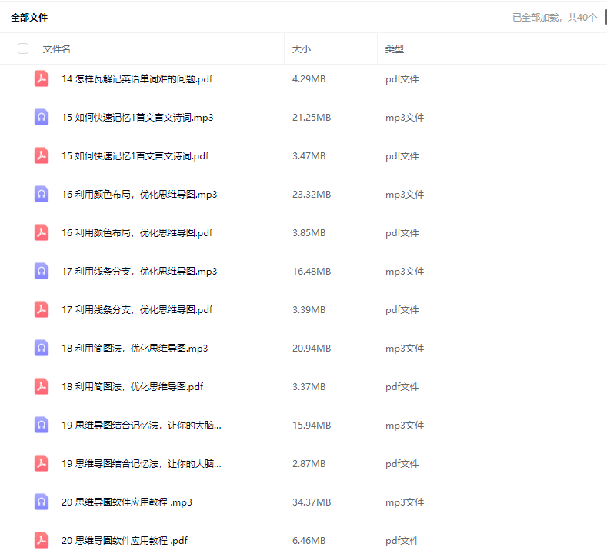607x554 pixels.
Task: Click the audio icon of 16 利用颜色布局.mp3
Action: pos(42,194)
